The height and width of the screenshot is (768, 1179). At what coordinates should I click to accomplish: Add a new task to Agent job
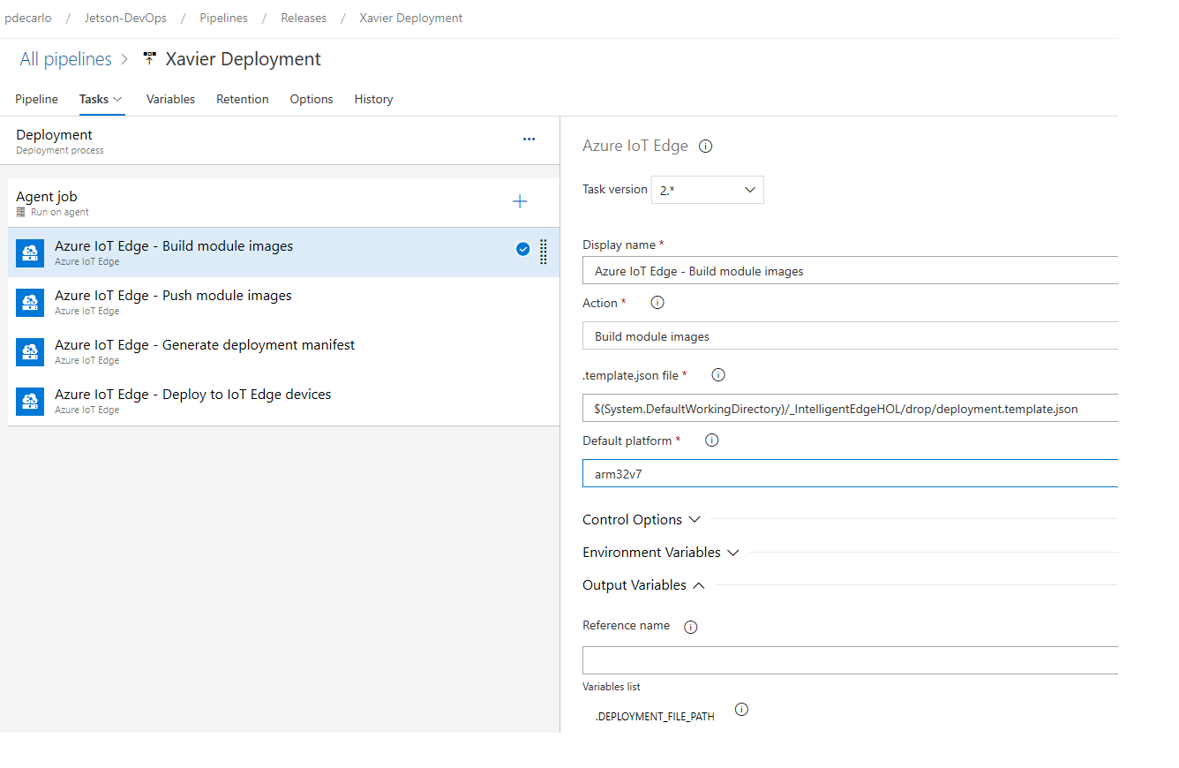click(520, 201)
